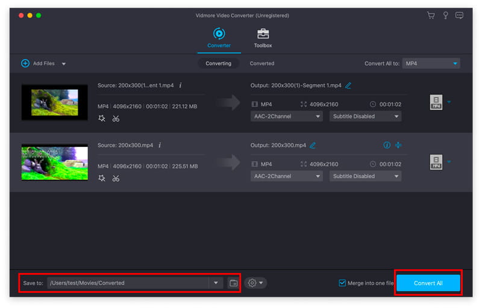Expand Save to path history dropdown

216,283
